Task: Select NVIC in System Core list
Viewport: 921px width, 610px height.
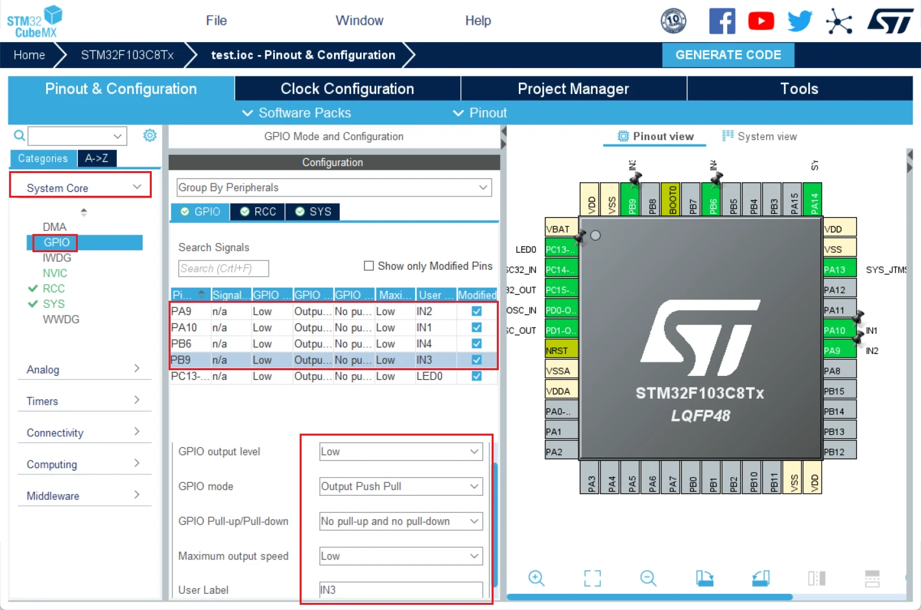Action: pyautogui.click(x=54, y=274)
